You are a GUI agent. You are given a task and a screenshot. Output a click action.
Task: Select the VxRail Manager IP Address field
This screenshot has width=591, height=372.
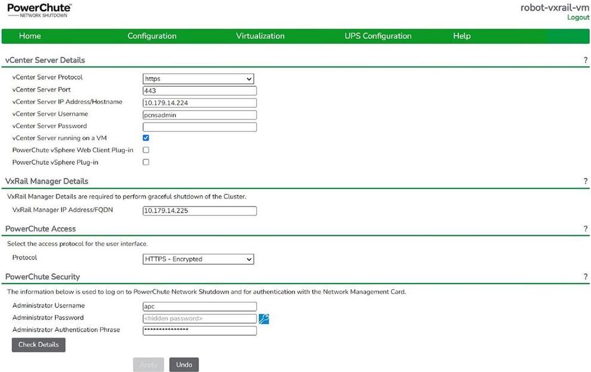pyautogui.click(x=199, y=210)
